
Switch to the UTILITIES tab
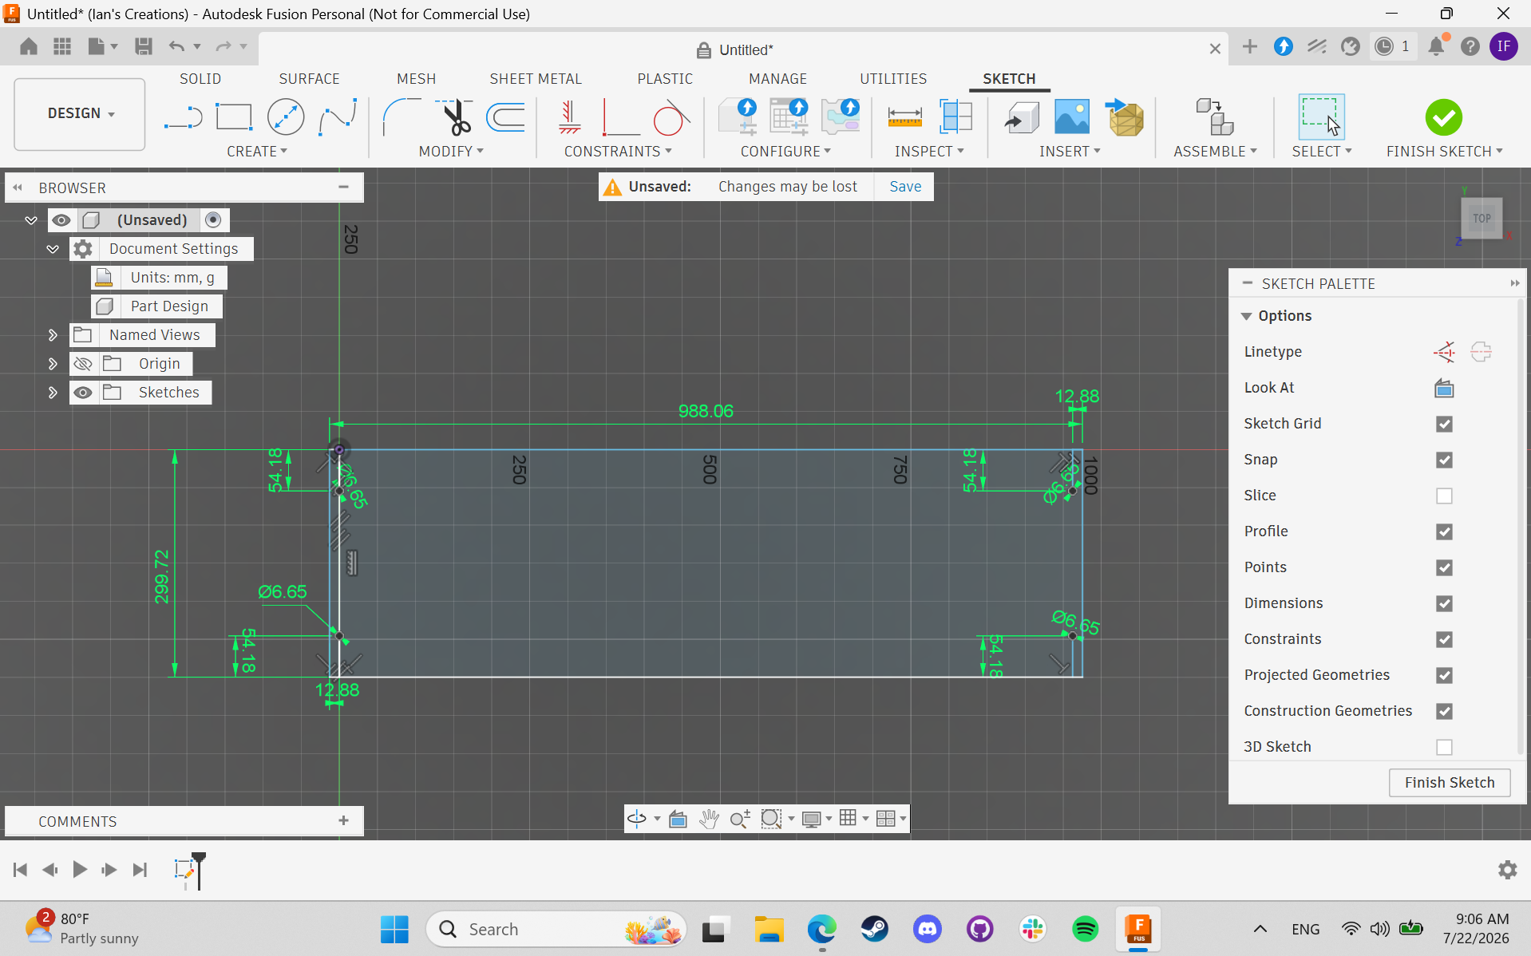pyautogui.click(x=893, y=78)
